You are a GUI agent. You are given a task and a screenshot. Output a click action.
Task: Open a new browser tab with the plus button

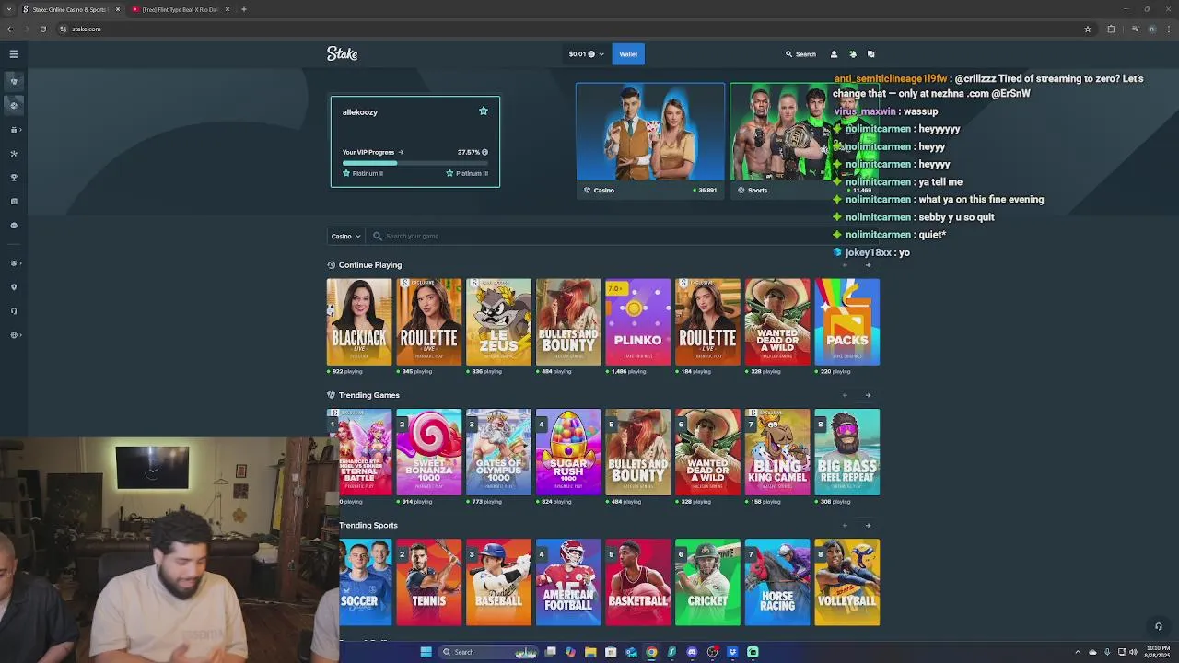point(243,9)
